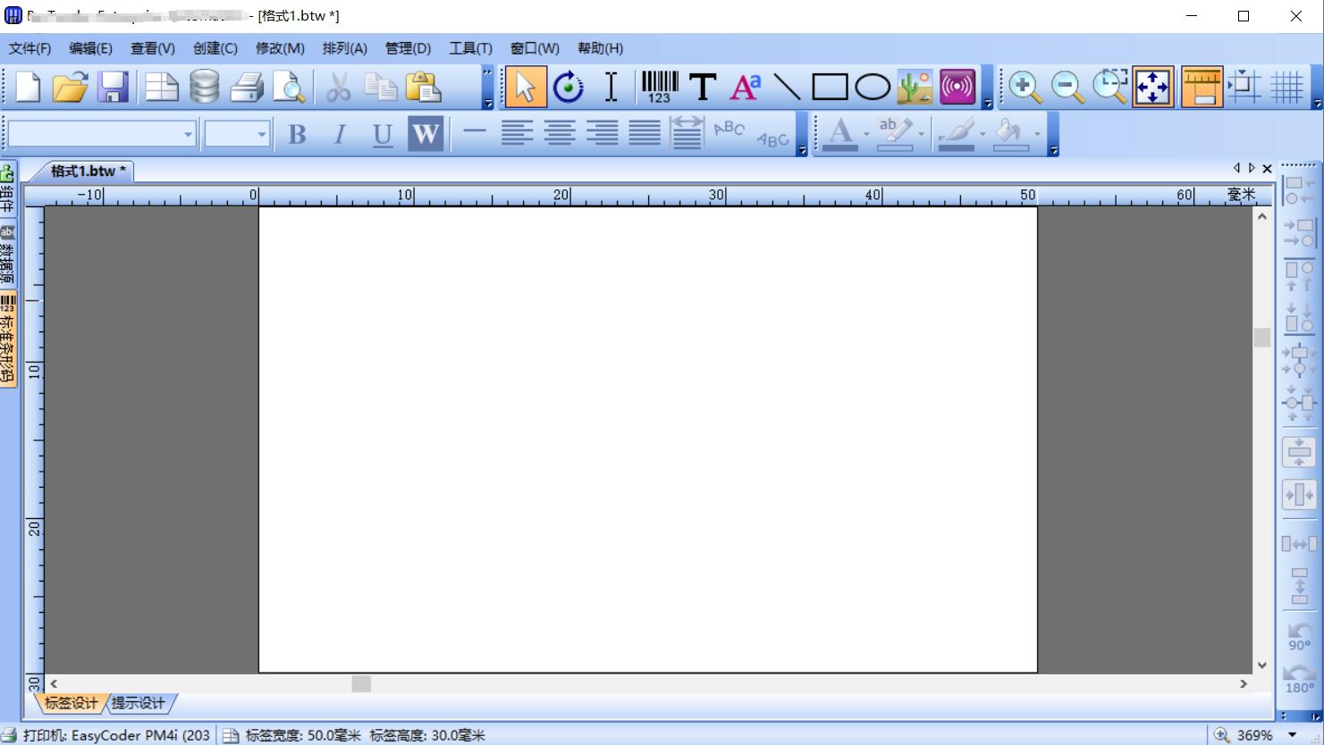Save the format with floppy icon
1324x745 pixels.
pos(113,87)
